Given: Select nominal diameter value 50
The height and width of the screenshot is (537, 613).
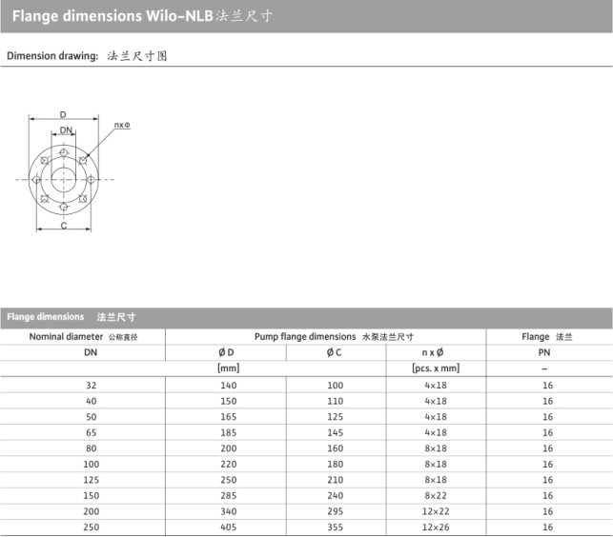Looking at the screenshot, I should [92, 417].
